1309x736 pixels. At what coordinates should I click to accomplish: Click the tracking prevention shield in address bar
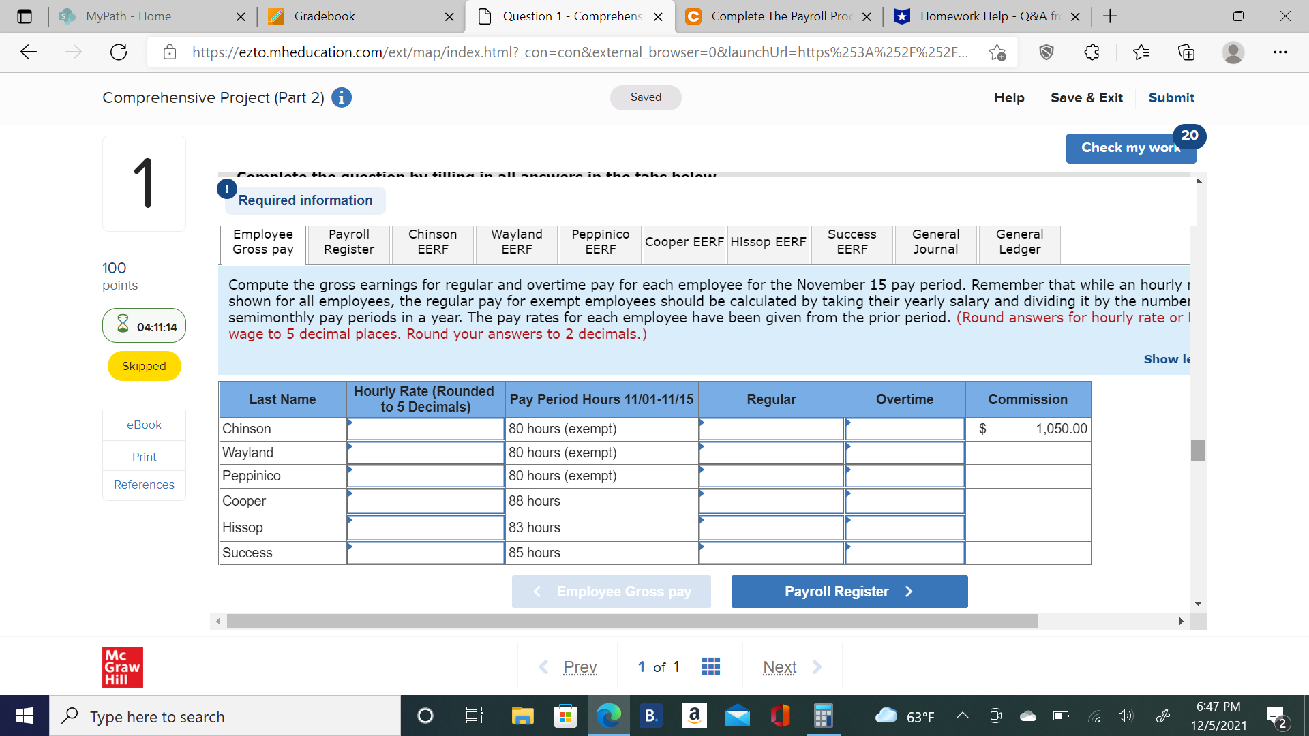1047,52
